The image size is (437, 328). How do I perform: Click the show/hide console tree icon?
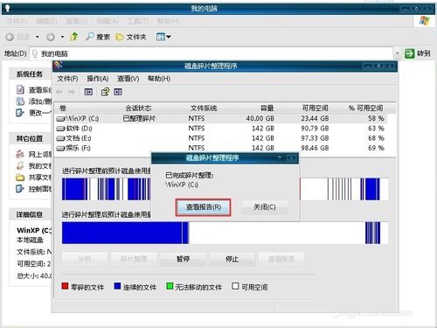[x=88, y=92]
